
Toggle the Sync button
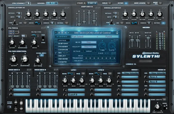tap(126, 3)
